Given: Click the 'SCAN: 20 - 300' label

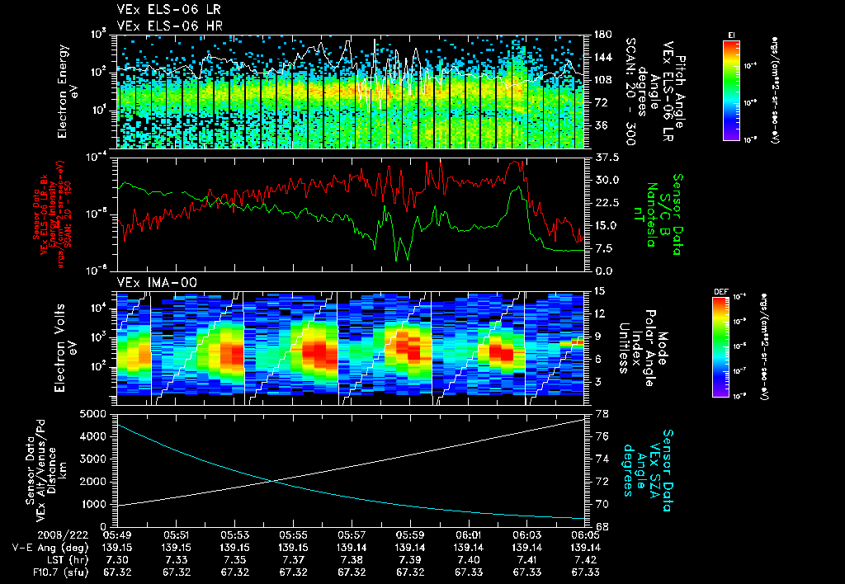Looking at the screenshot, I should (630, 91).
